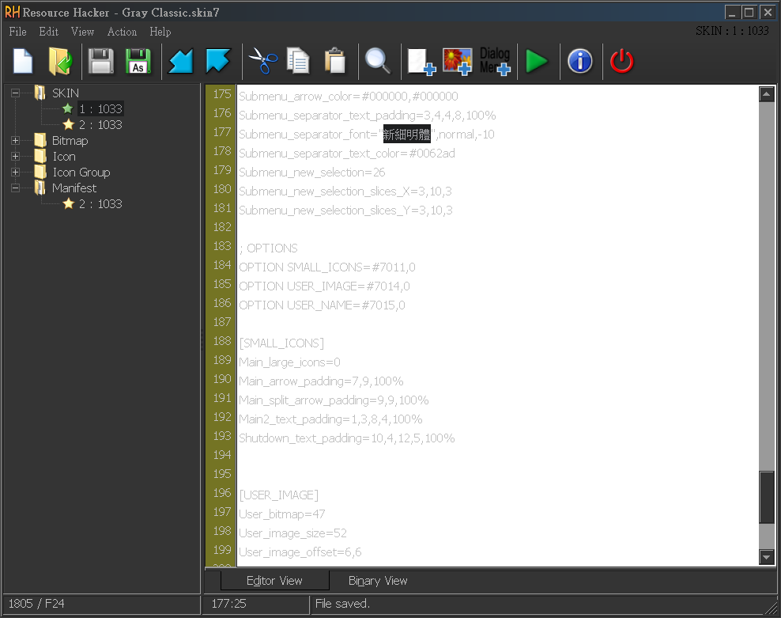Click 'Submenu_separator_text_color=#0062ad' line
The image size is (781, 618).
347,154
